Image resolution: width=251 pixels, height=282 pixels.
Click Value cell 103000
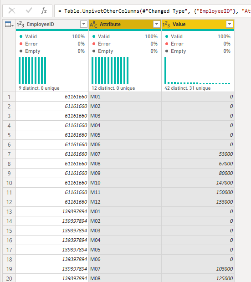pyautogui.click(x=198, y=269)
